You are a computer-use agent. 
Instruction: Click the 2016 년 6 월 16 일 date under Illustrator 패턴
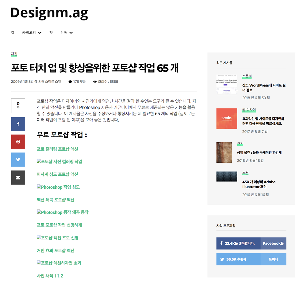(256, 195)
